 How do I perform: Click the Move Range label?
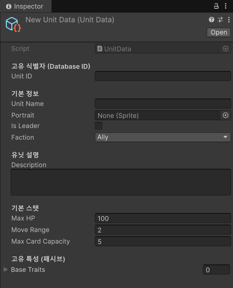(x=30, y=230)
